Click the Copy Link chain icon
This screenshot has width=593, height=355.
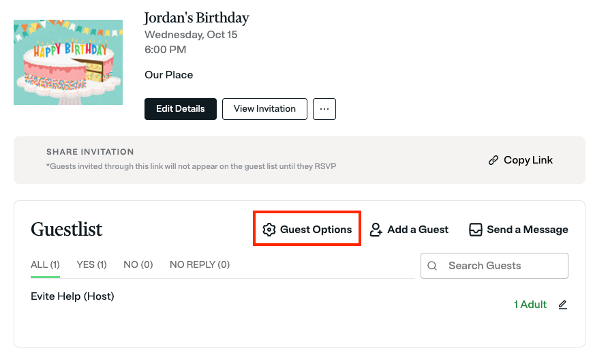click(x=493, y=161)
